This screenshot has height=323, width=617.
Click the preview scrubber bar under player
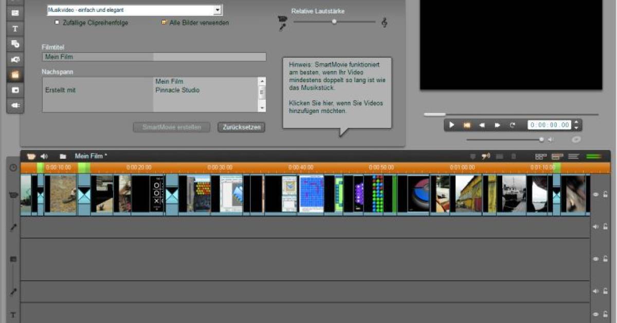pyautogui.click(x=511, y=114)
